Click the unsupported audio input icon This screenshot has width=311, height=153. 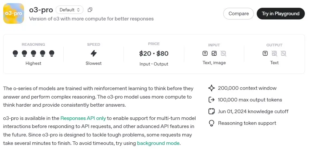pyautogui.click(x=223, y=53)
